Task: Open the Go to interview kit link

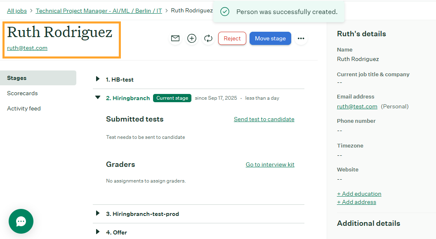Action: click(270, 164)
